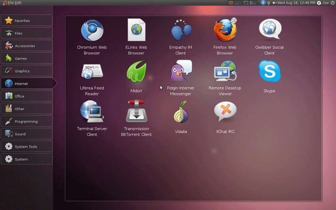The width and height of the screenshot is (336, 210).
Task: Open the ELinks Web Browser
Action: (x=136, y=31)
